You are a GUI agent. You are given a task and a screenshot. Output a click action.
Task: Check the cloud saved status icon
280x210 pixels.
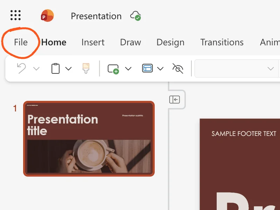(135, 16)
